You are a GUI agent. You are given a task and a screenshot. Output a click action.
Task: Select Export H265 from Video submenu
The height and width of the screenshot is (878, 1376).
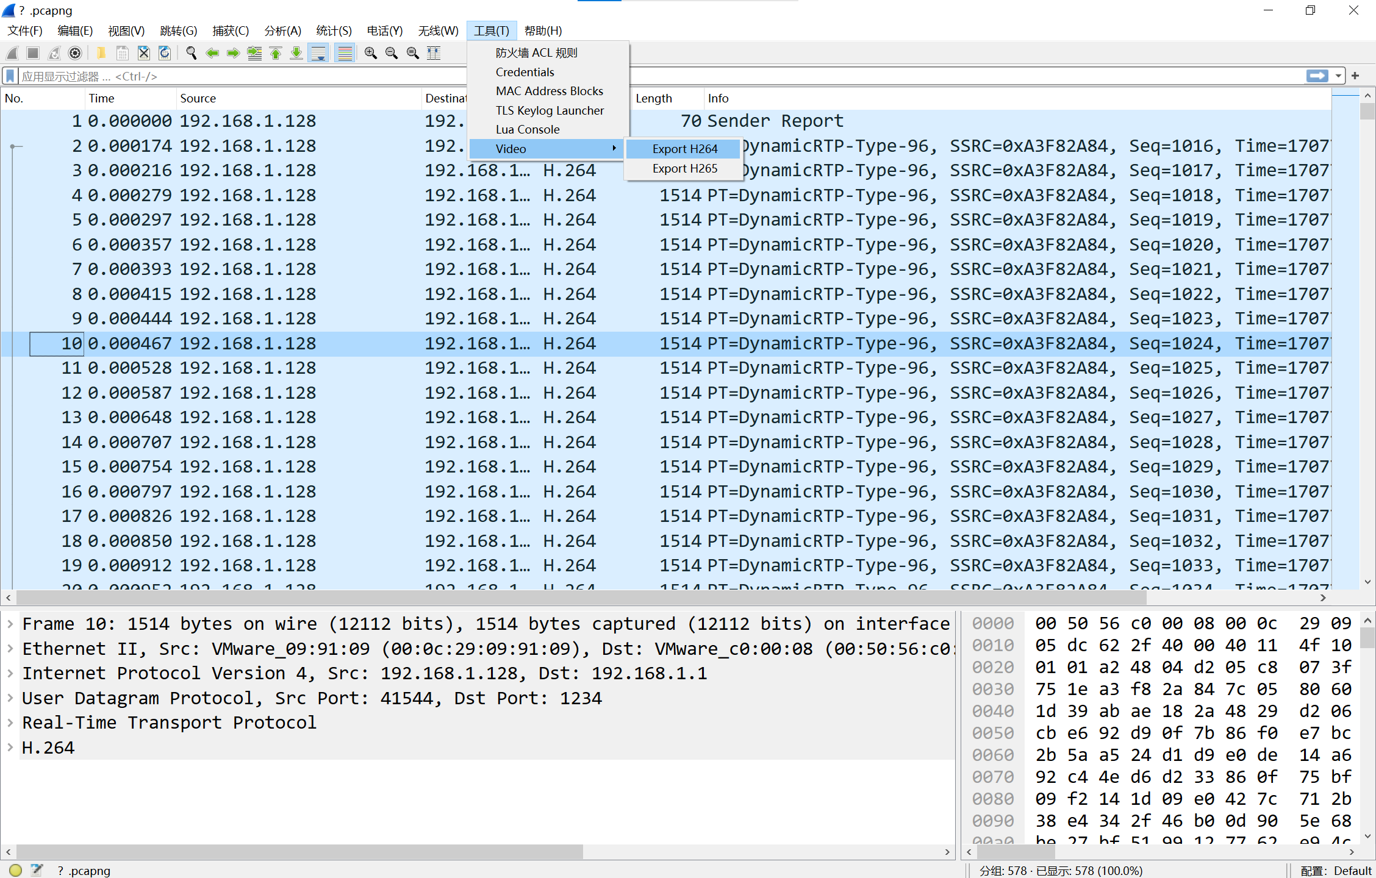coord(684,168)
